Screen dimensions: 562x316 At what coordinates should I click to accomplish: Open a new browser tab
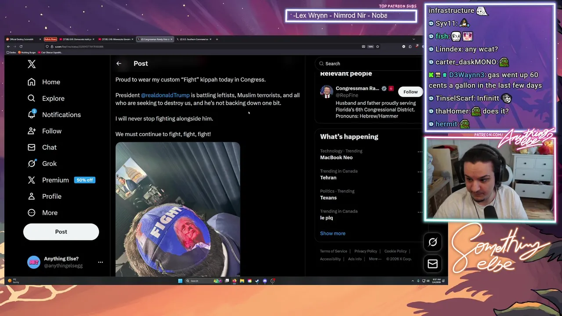click(x=217, y=39)
